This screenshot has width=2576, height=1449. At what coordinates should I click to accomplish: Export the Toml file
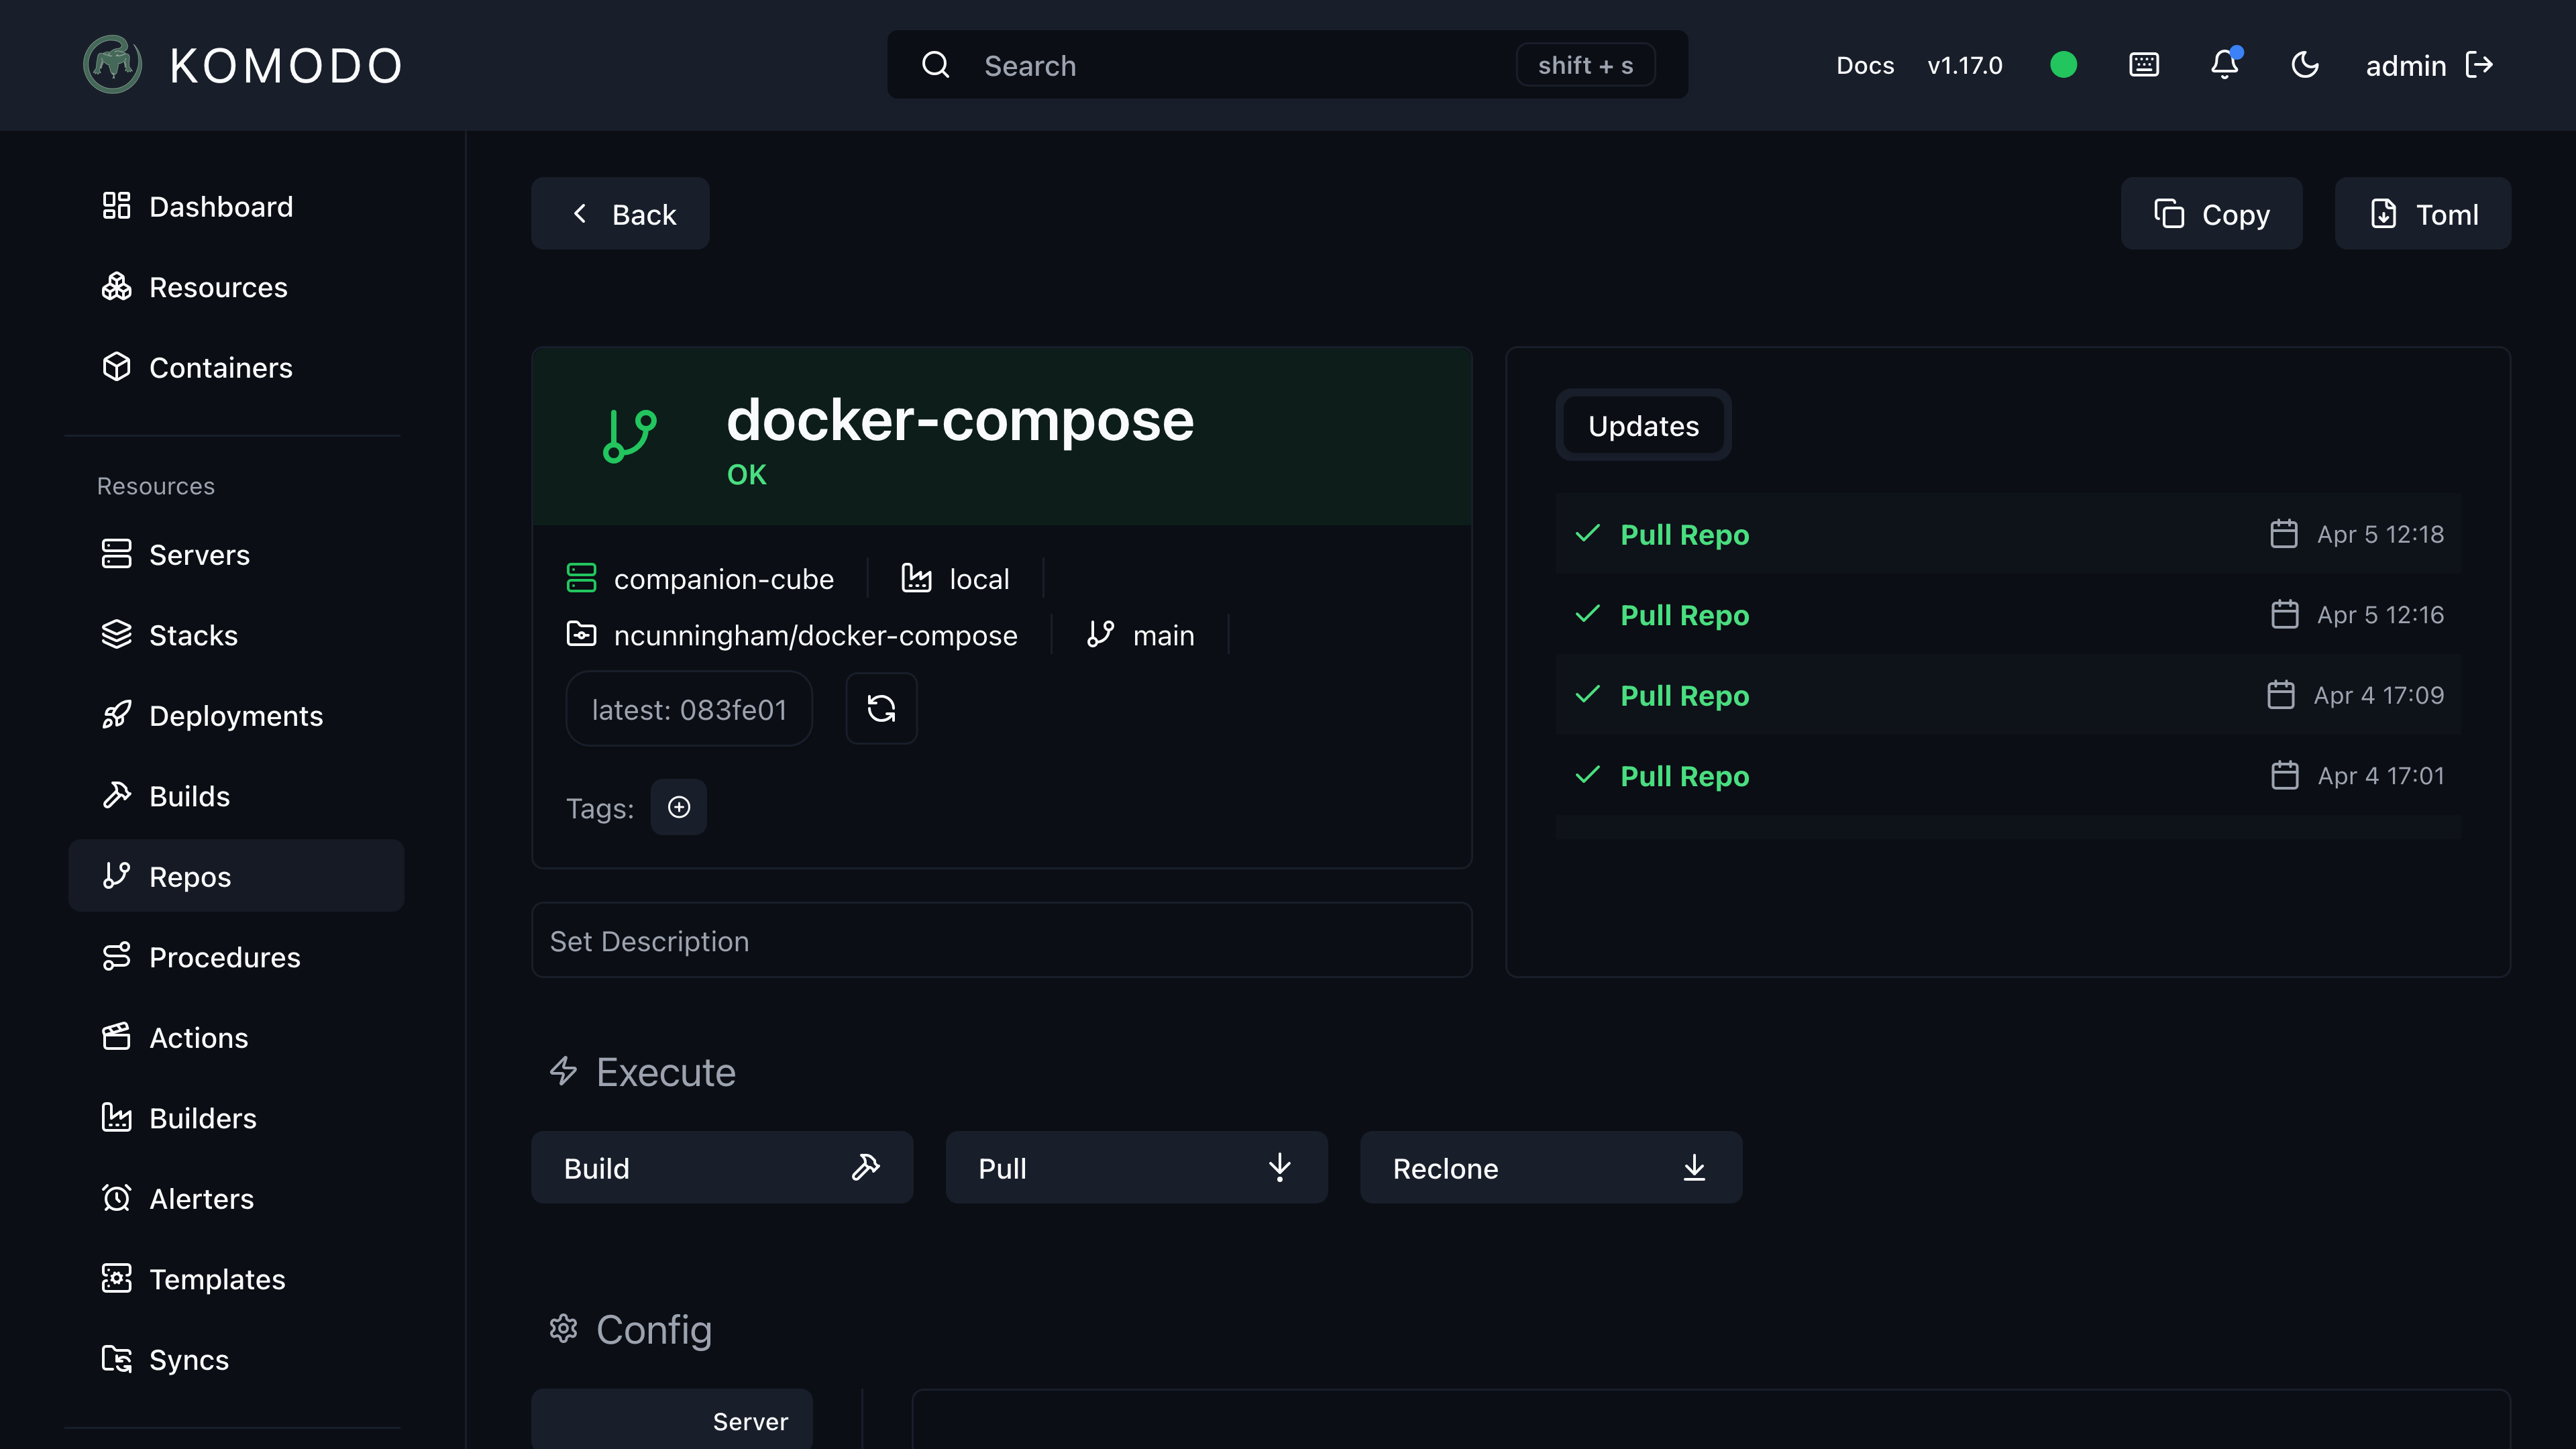[2422, 213]
